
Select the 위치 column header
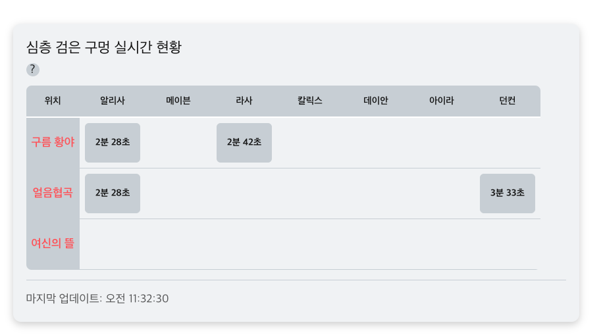(x=53, y=101)
